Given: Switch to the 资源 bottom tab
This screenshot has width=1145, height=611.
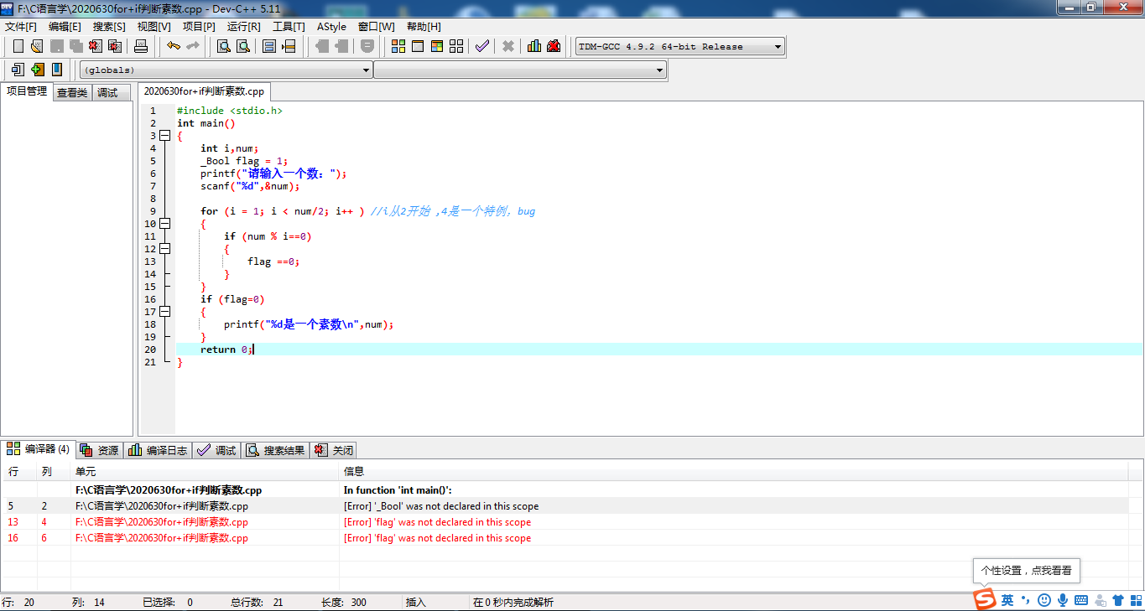Looking at the screenshot, I should pyautogui.click(x=100, y=450).
